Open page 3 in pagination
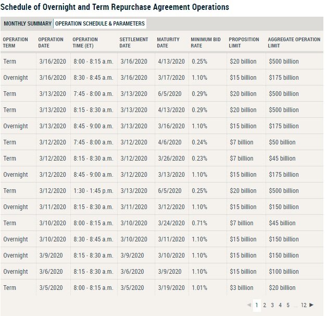326x316 pixels. coord(272,305)
